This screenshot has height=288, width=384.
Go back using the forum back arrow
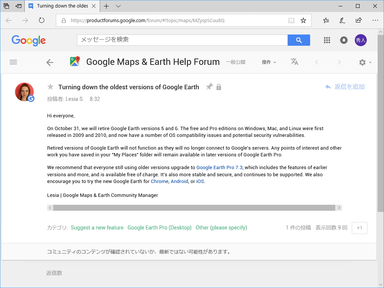point(49,62)
